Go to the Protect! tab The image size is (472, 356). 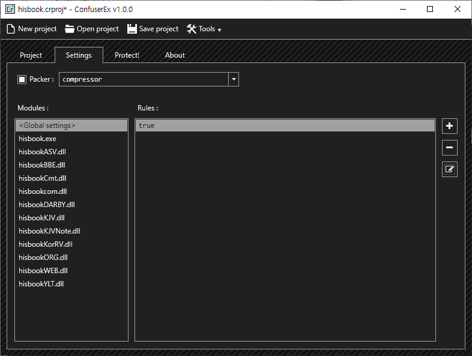coord(127,55)
